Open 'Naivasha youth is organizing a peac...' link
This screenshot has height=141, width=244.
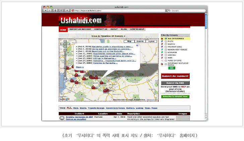[x=112, y=47]
